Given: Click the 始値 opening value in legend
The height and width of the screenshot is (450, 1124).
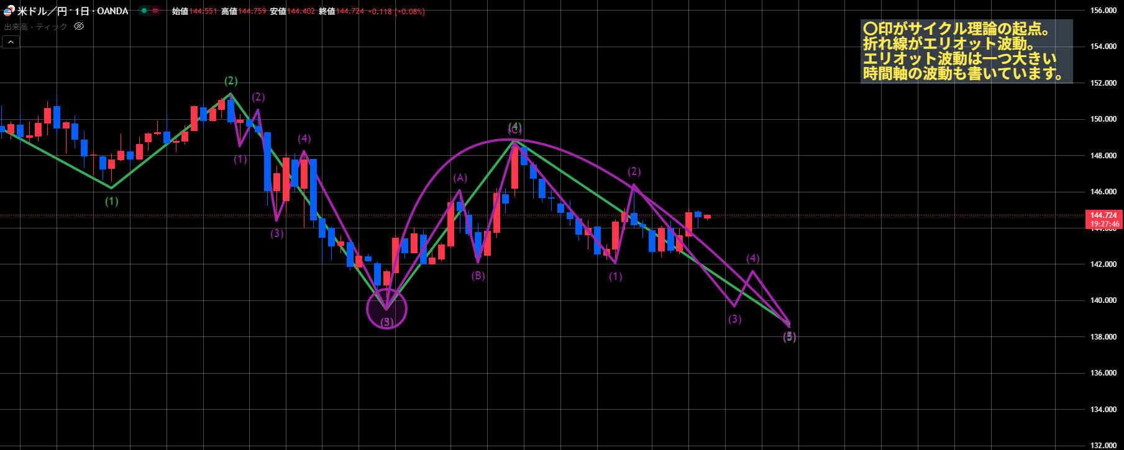Looking at the screenshot, I should [203, 11].
